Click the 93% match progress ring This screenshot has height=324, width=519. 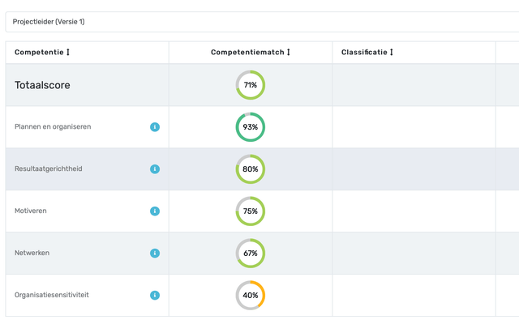(x=251, y=127)
